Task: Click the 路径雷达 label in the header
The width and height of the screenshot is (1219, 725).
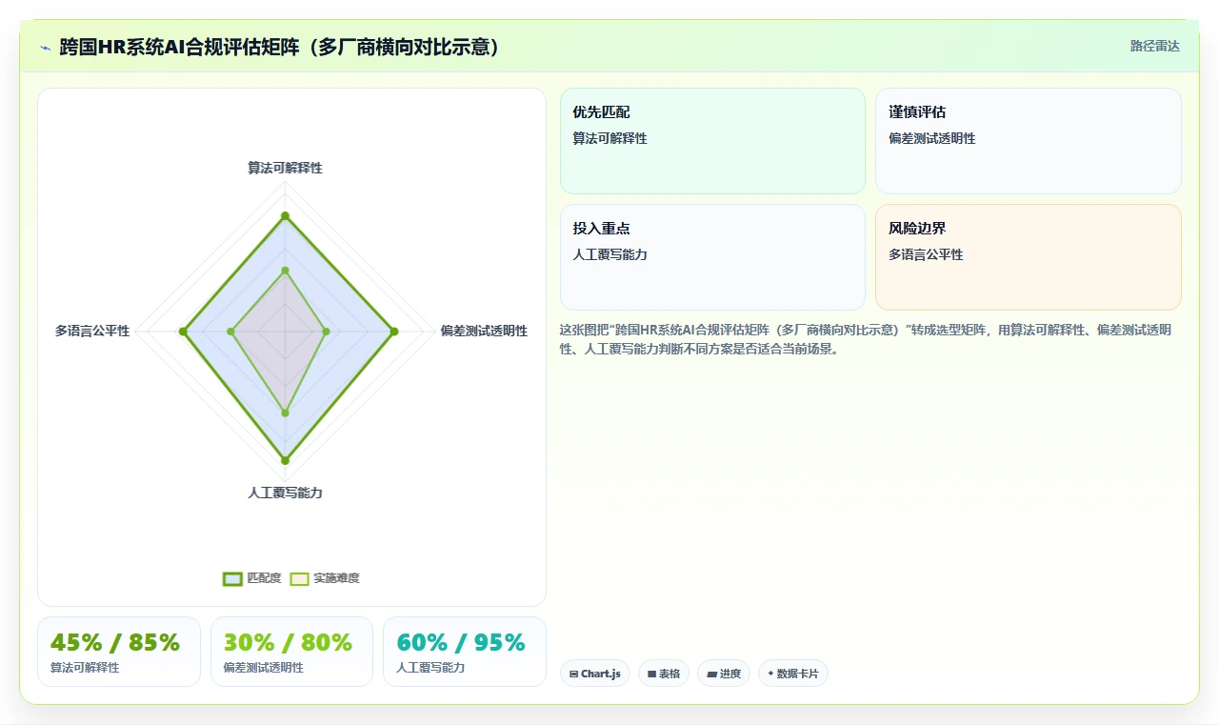Action: tap(1154, 46)
